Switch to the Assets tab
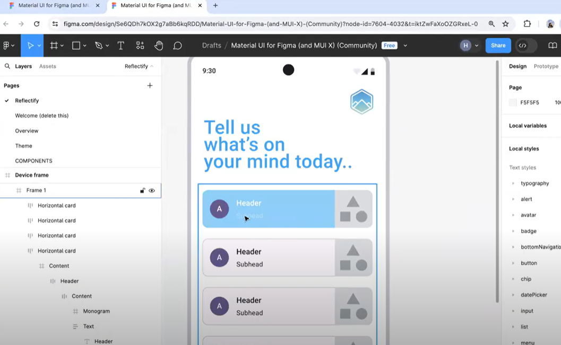 point(48,66)
